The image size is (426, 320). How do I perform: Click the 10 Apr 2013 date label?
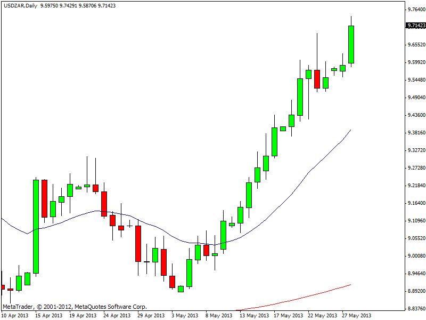[14, 315]
